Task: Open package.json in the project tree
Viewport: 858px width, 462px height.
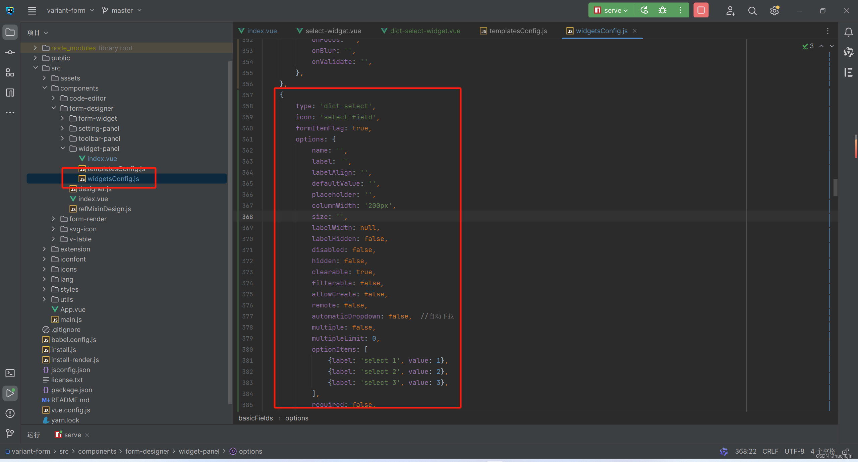Action: pos(71,390)
